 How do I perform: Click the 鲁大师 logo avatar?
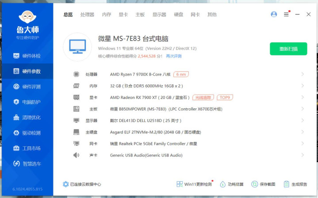(x=27, y=17)
